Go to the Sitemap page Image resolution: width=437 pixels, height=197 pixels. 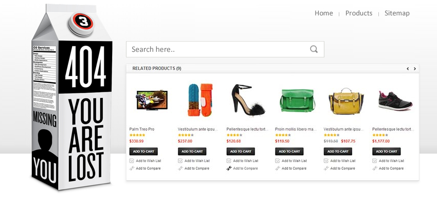point(397,13)
